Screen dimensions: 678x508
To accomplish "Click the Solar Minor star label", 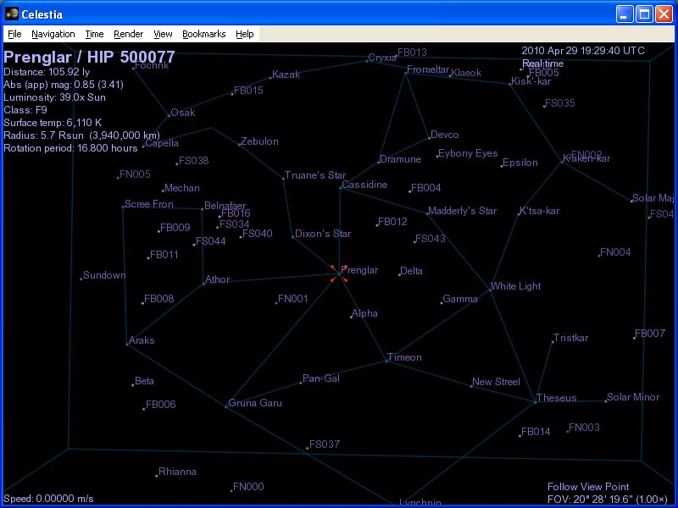I will (633, 397).
